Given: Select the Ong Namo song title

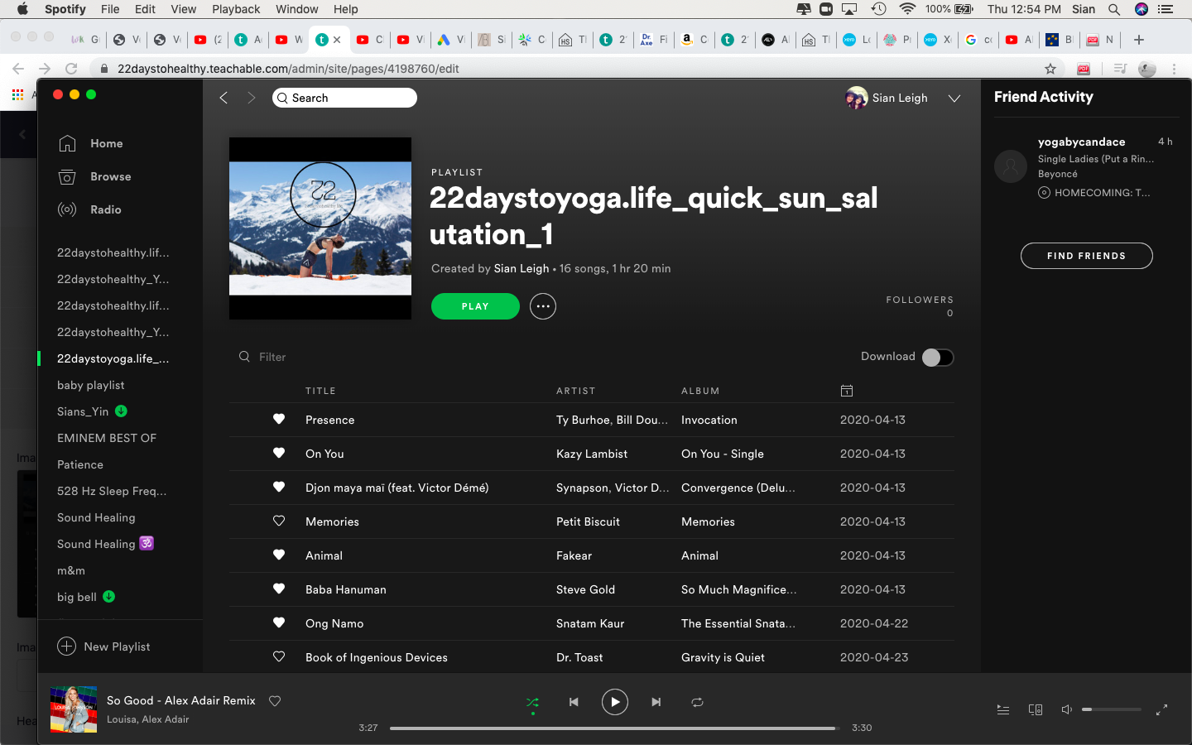Looking at the screenshot, I should click(x=334, y=623).
